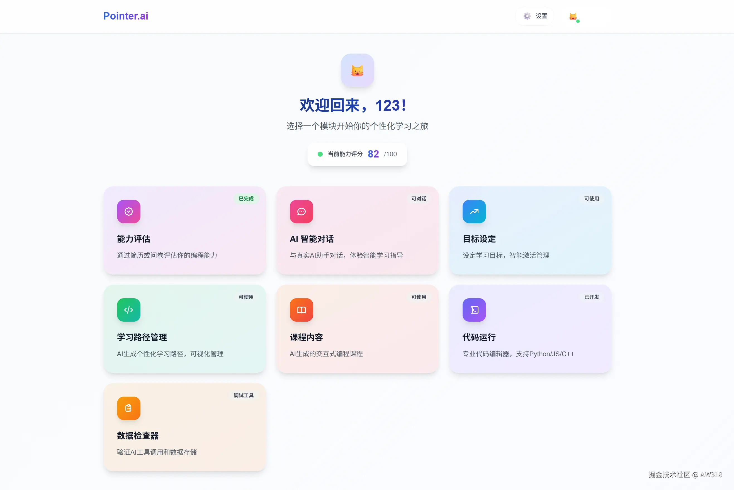
Task: Click the orange open-book course icon
Action: 301,310
